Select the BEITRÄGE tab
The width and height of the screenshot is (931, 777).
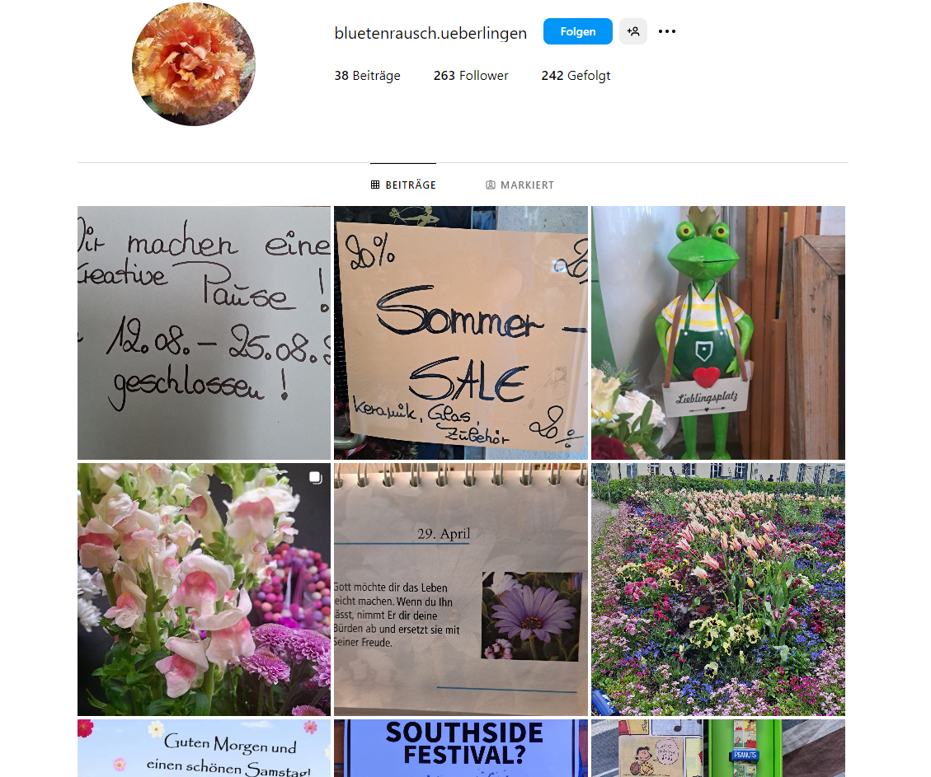click(x=403, y=185)
